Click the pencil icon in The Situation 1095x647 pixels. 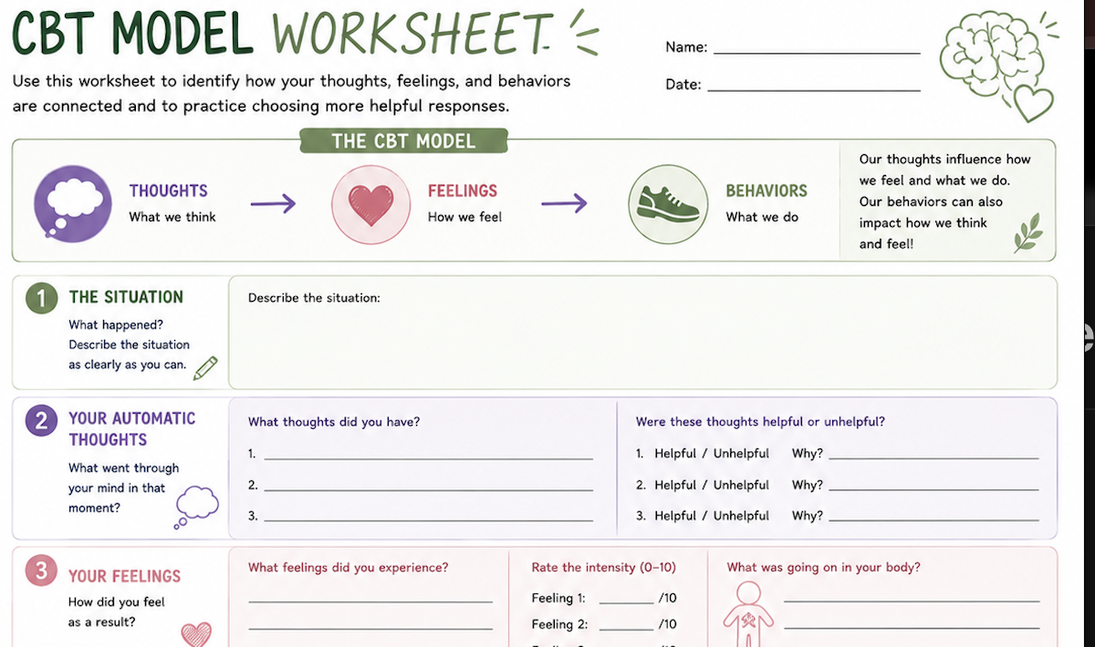tap(206, 367)
